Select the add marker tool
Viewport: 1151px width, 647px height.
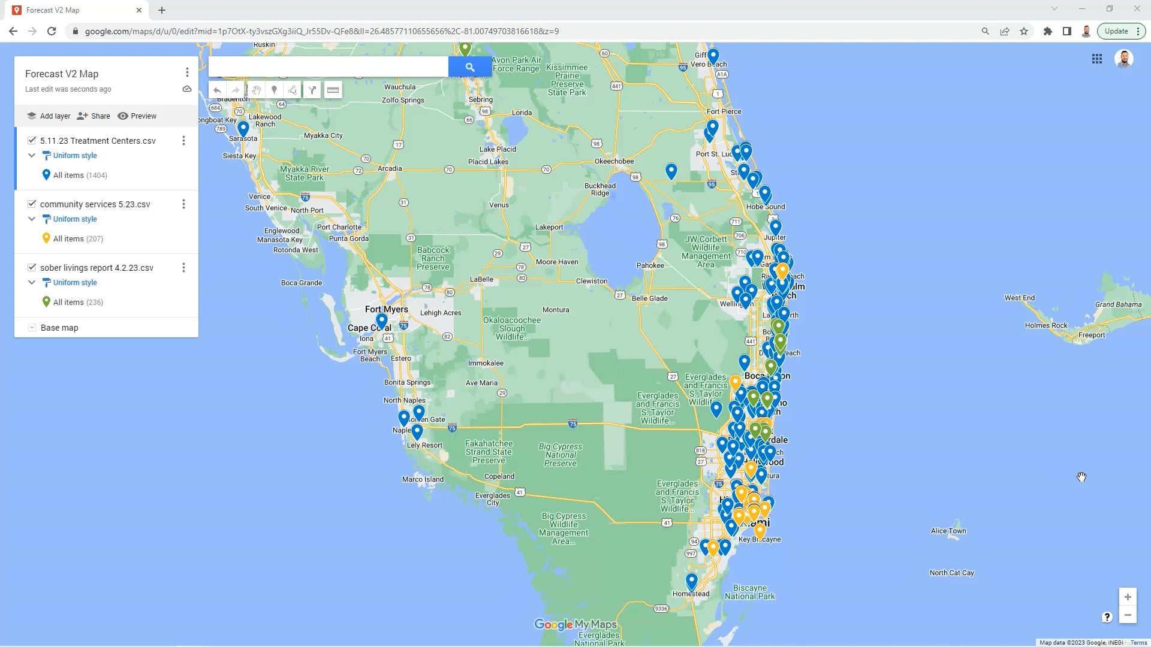(274, 90)
